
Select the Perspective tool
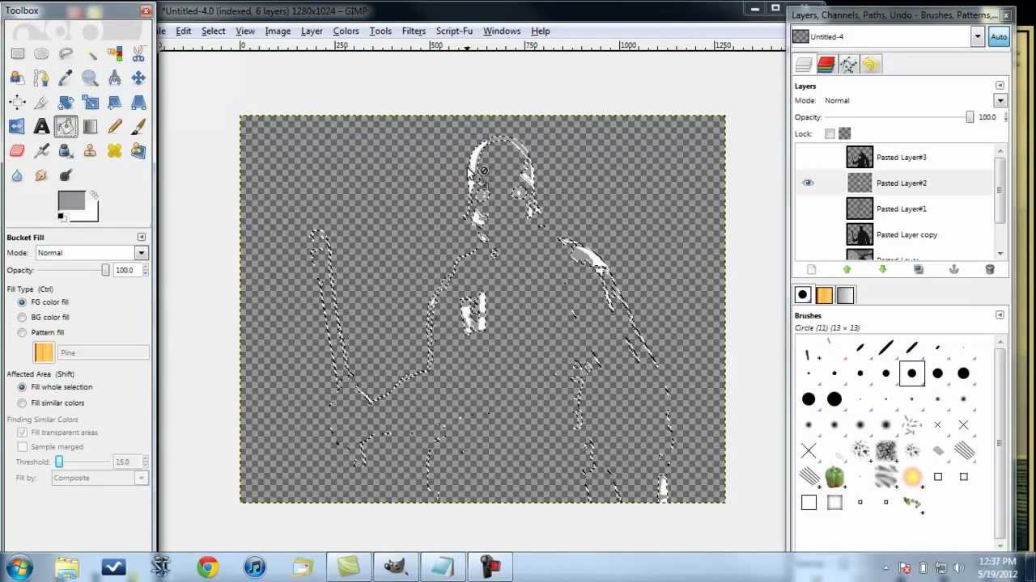click(x=138, y=103)
